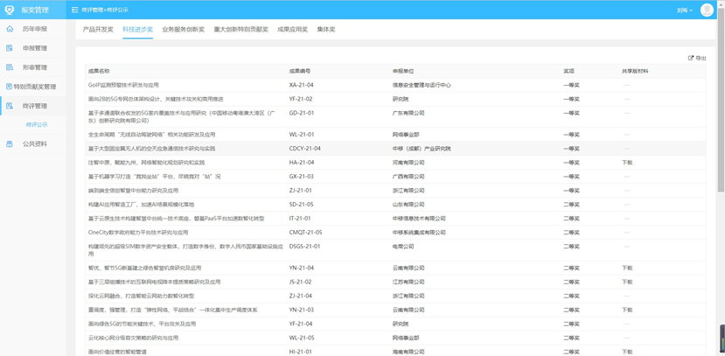Click 下载 in the HI-21-01 row
Viewport: 725px width, 356px height.
[627, 352]
